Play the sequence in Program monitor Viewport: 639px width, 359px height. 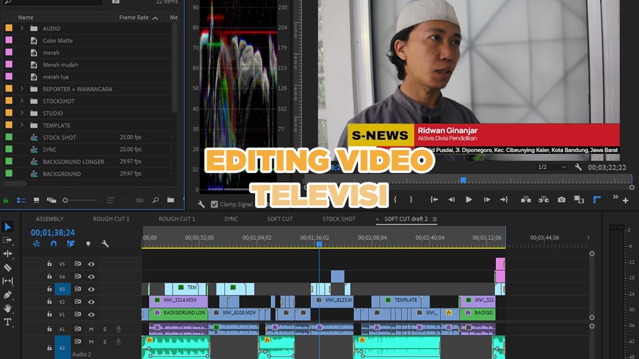469,199
